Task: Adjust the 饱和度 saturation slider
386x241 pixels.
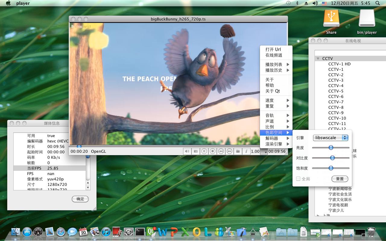Action: pyautogui.click(x=331, y=168)
